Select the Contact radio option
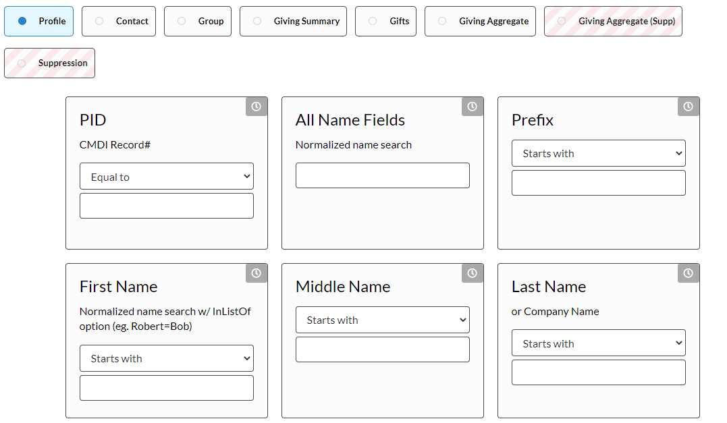 point(119,22)
